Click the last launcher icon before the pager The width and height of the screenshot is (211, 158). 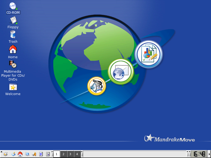(48, 154)
